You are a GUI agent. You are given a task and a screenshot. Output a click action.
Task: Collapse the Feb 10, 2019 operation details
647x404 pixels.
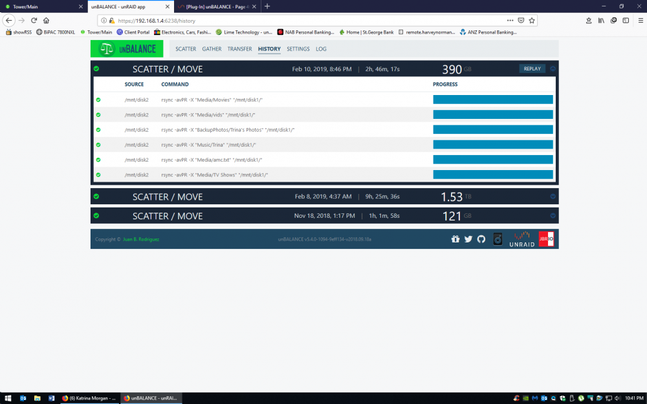click(x=553, y=69)
